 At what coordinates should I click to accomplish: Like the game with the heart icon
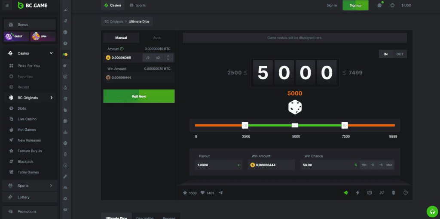(203, 193)
